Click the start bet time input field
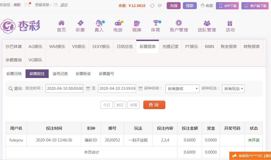Viewport: 271px width, 160px height. click(65, 88)
